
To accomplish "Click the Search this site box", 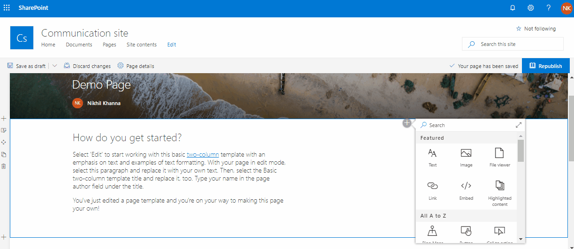I will click(x=513, y=44).
